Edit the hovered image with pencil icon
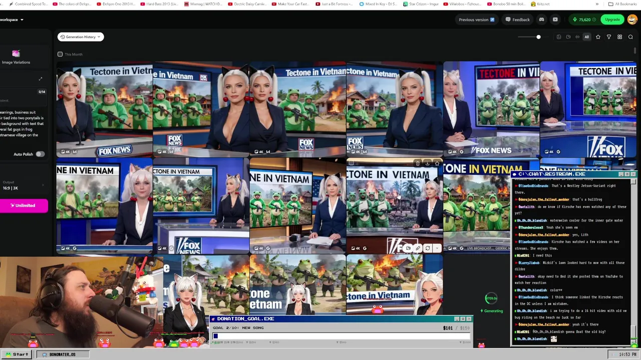Image resolution: width=641 pixels, height=360 pixels. (x=418, y=248)
